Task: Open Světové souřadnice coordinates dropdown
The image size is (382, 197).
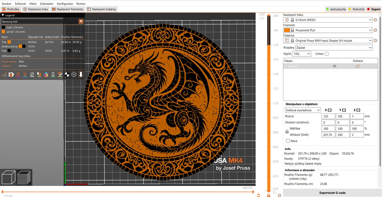Action: pyautogui.click(x=303, y=110)
